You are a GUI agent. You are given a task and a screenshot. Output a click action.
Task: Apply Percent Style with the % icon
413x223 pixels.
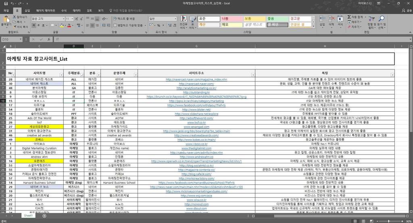pyautogui.click(x=159, y=25)
